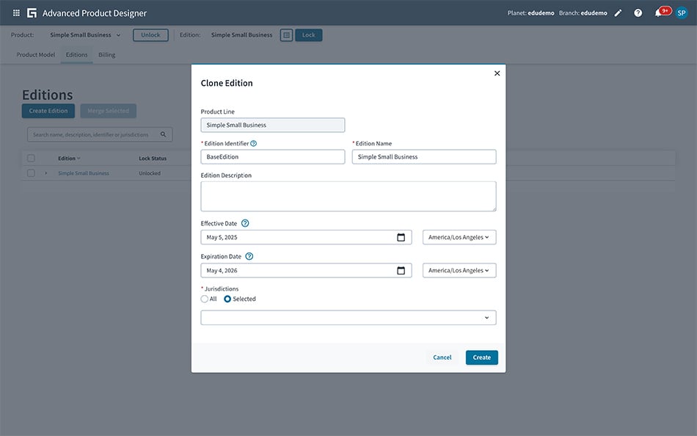Click into the Edition Description text area
The height and width of the screenshot is (436, 697).
pos(348,196)
